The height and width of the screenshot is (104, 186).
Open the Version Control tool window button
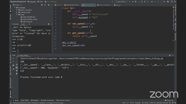[63, 100]
